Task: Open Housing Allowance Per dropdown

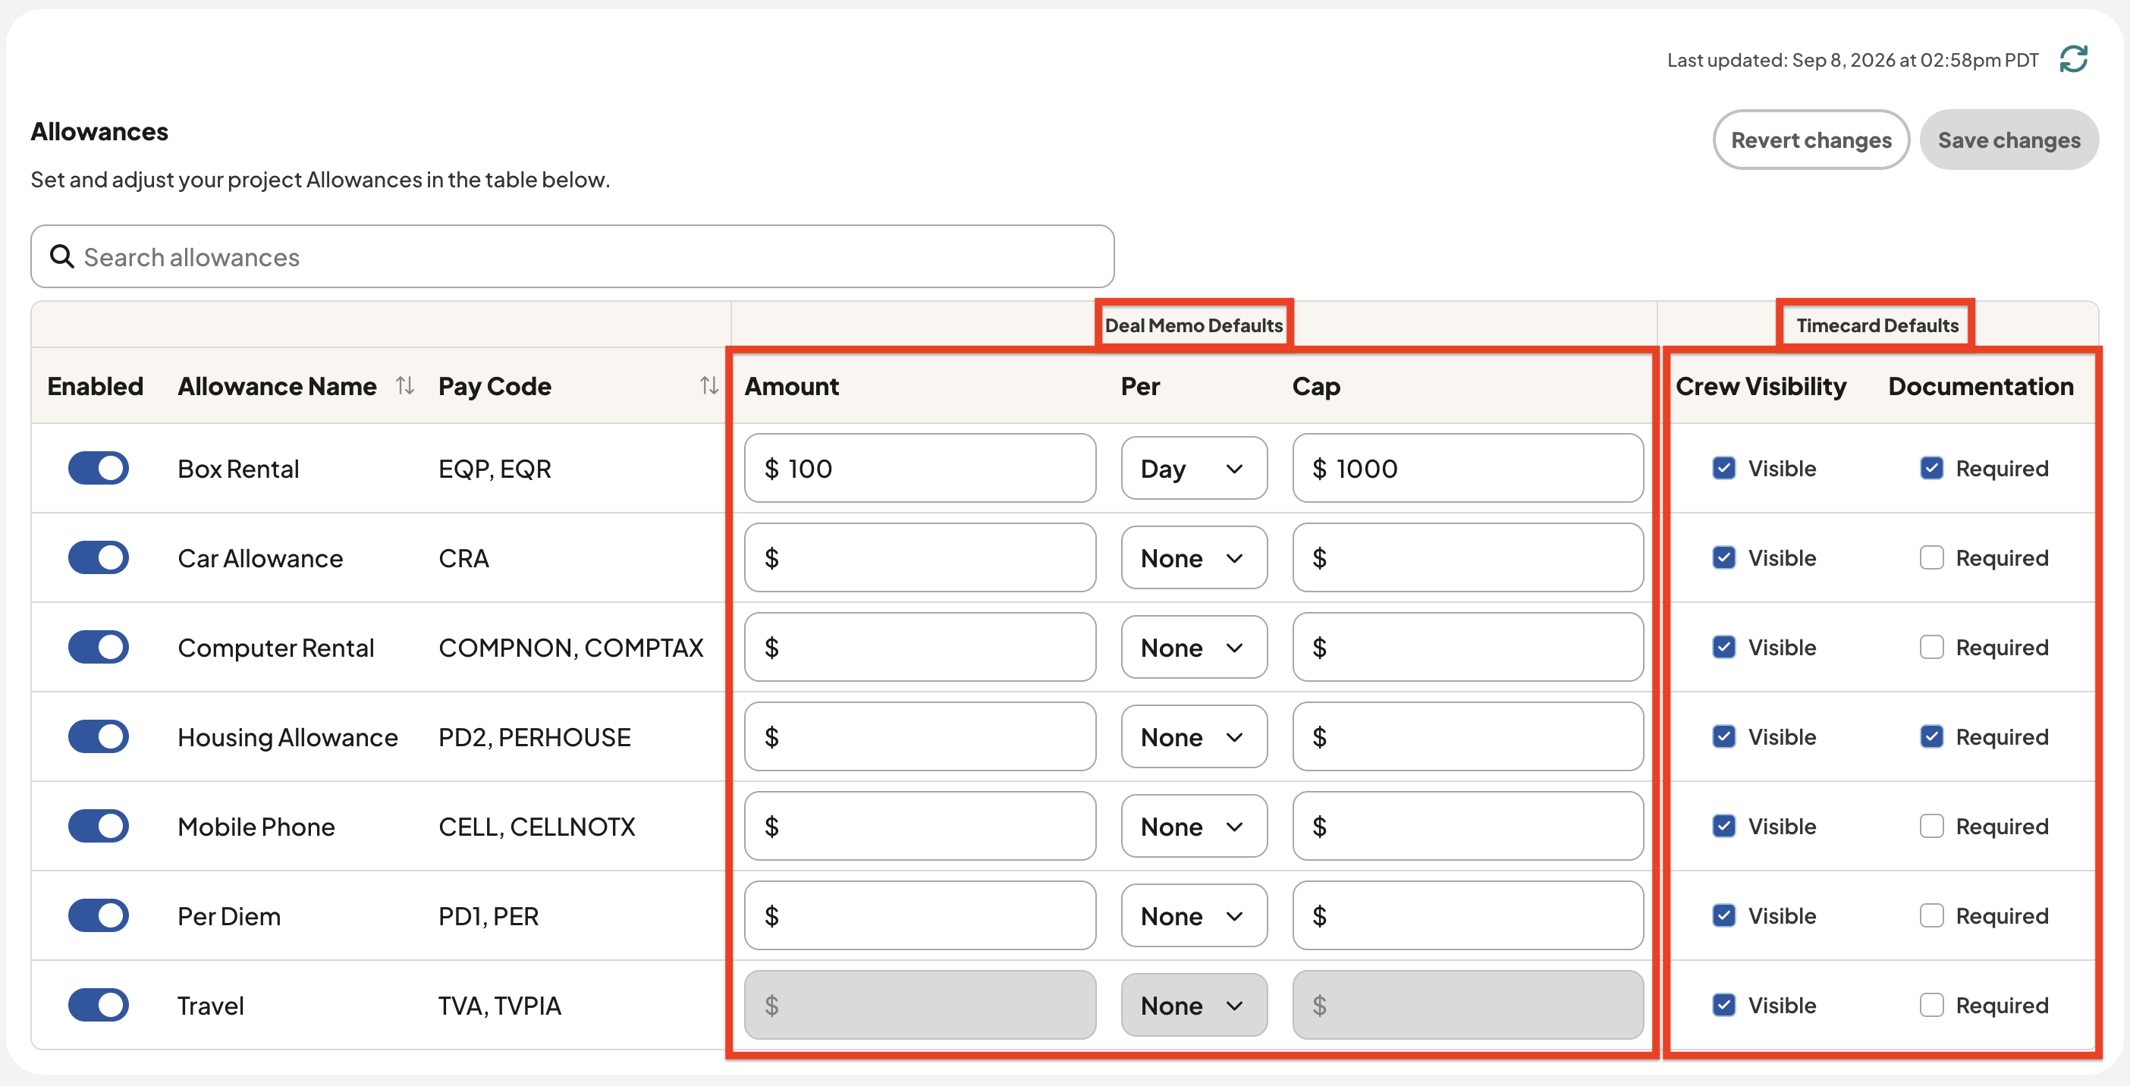Action: coord(1194,736)
